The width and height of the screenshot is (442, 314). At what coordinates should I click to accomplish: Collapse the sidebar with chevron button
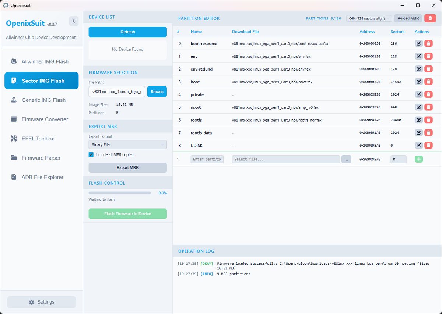pyautogui.click(x=74, y=21)
